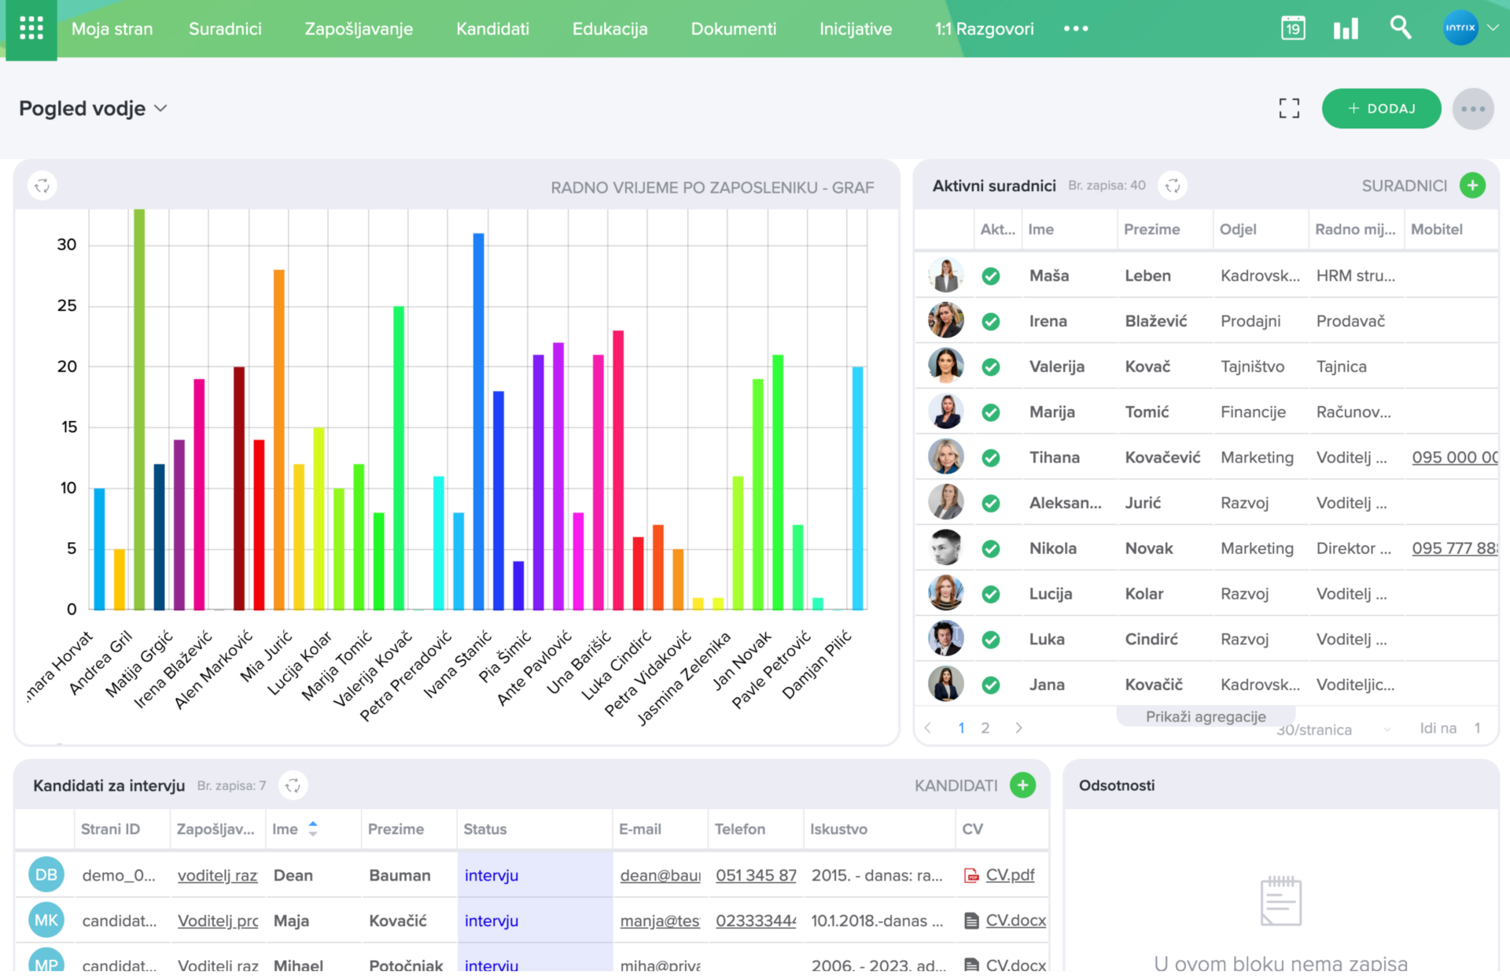The image size is (1510, 978).
Task: Toggle active checkmark for Valerija Kovač
Action: click(991, 367)
